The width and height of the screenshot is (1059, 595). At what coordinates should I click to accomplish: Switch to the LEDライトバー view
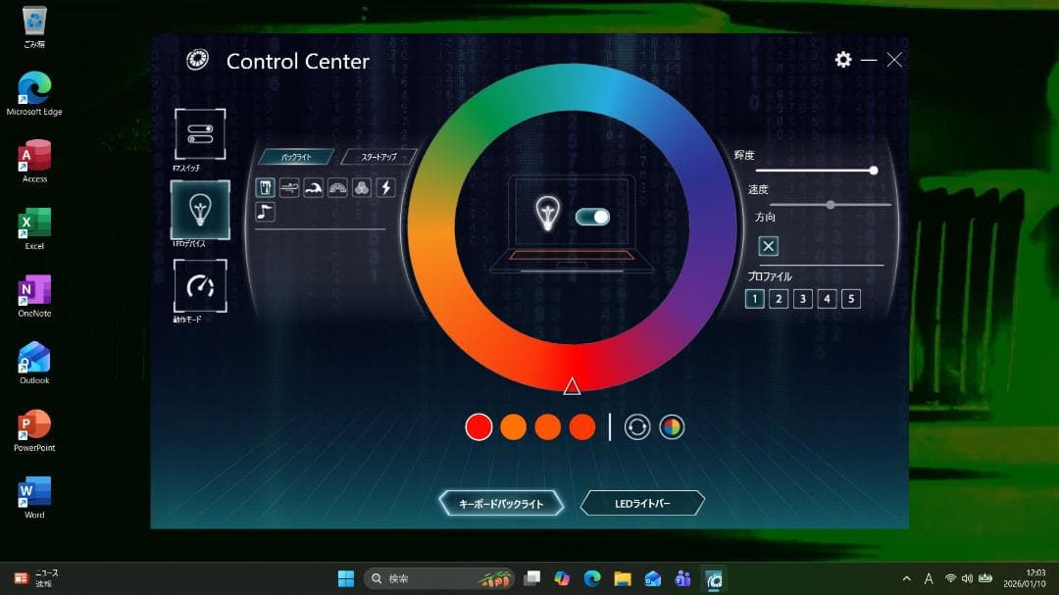642,502
